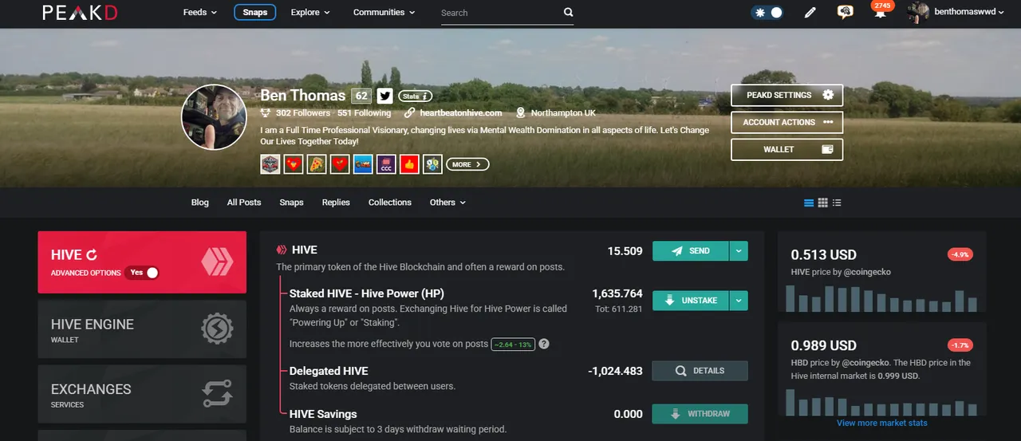Viewport: 1021px width, 441px height.
Task: Switch to grid layout view icon
Action: (823, 203)
